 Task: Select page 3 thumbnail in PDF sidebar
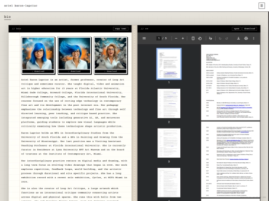[169, 143]
